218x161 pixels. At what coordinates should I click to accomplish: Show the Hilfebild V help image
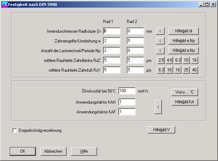point(162,130)
